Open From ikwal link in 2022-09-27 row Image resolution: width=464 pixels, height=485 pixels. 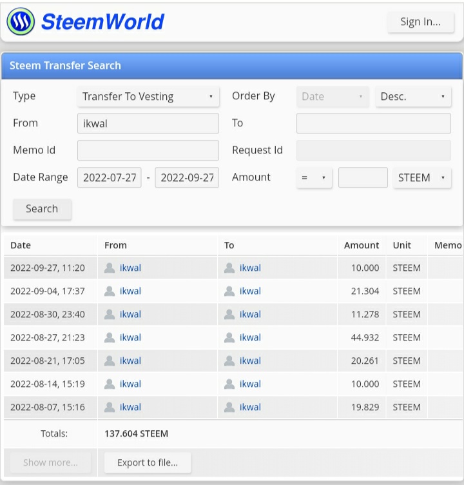coord(130,268)
